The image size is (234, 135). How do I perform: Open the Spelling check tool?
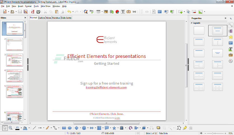point(92,12)
